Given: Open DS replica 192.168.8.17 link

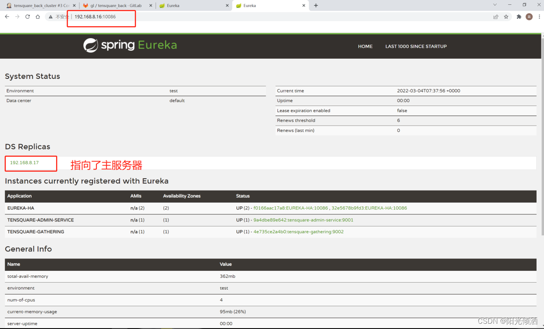Looking at the screenshot, I should (x=24, y=163).
